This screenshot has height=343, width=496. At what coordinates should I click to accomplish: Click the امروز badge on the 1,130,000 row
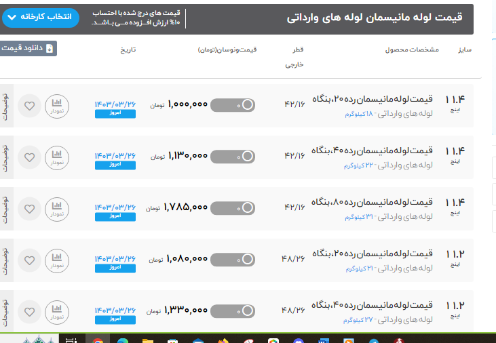pyautogui.click(x=115, y=165)
